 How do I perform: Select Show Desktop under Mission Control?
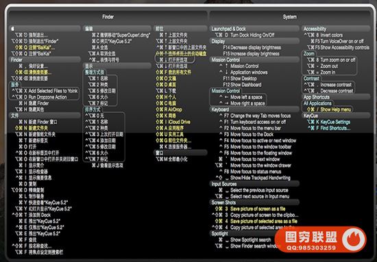pos(240,79)
